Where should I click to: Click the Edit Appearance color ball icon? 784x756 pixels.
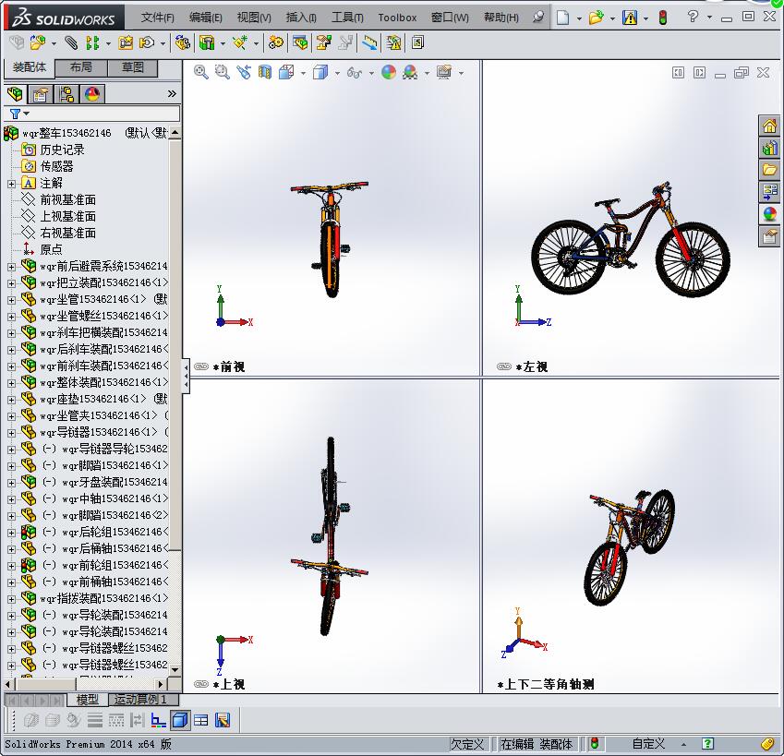[x=389, y=72]
